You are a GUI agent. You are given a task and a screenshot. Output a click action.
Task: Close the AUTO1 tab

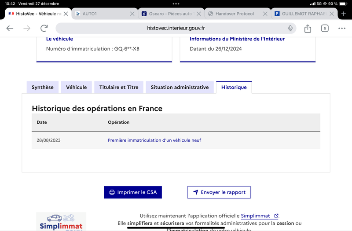point(132,14)
